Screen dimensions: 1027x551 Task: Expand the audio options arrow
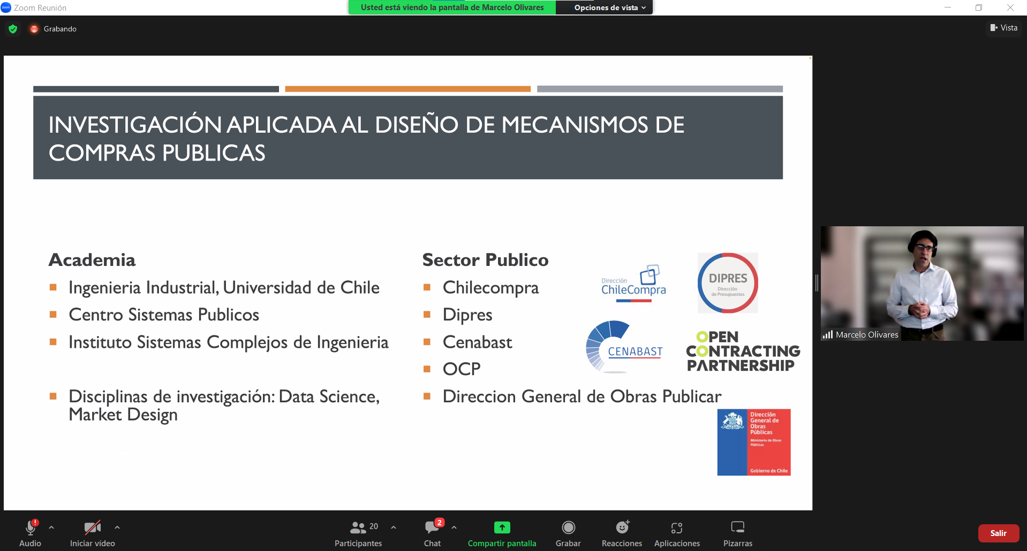pos(51,527)
